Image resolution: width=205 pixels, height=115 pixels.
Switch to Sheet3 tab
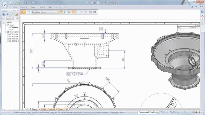point(52,109)
